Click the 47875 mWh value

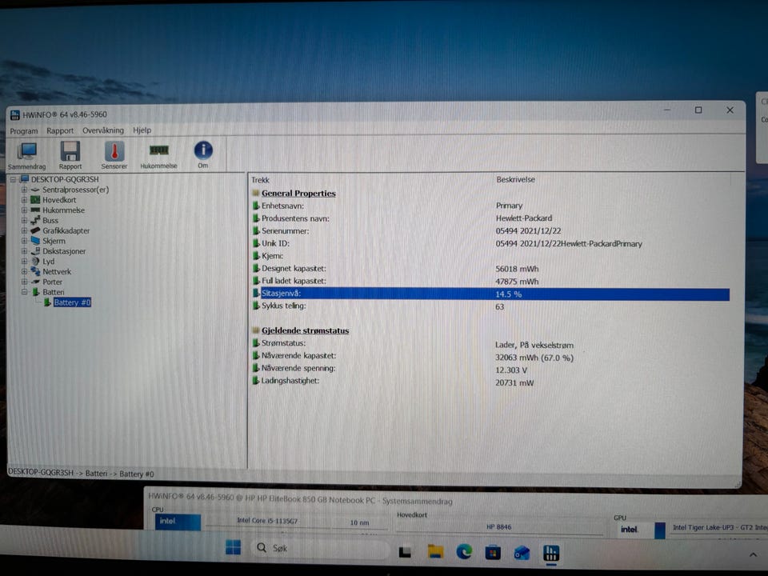(517, 282)
